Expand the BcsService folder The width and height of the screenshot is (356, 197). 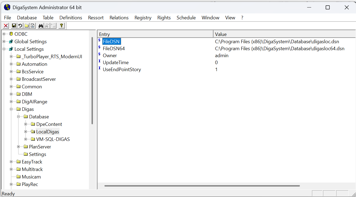pos(11,72)
